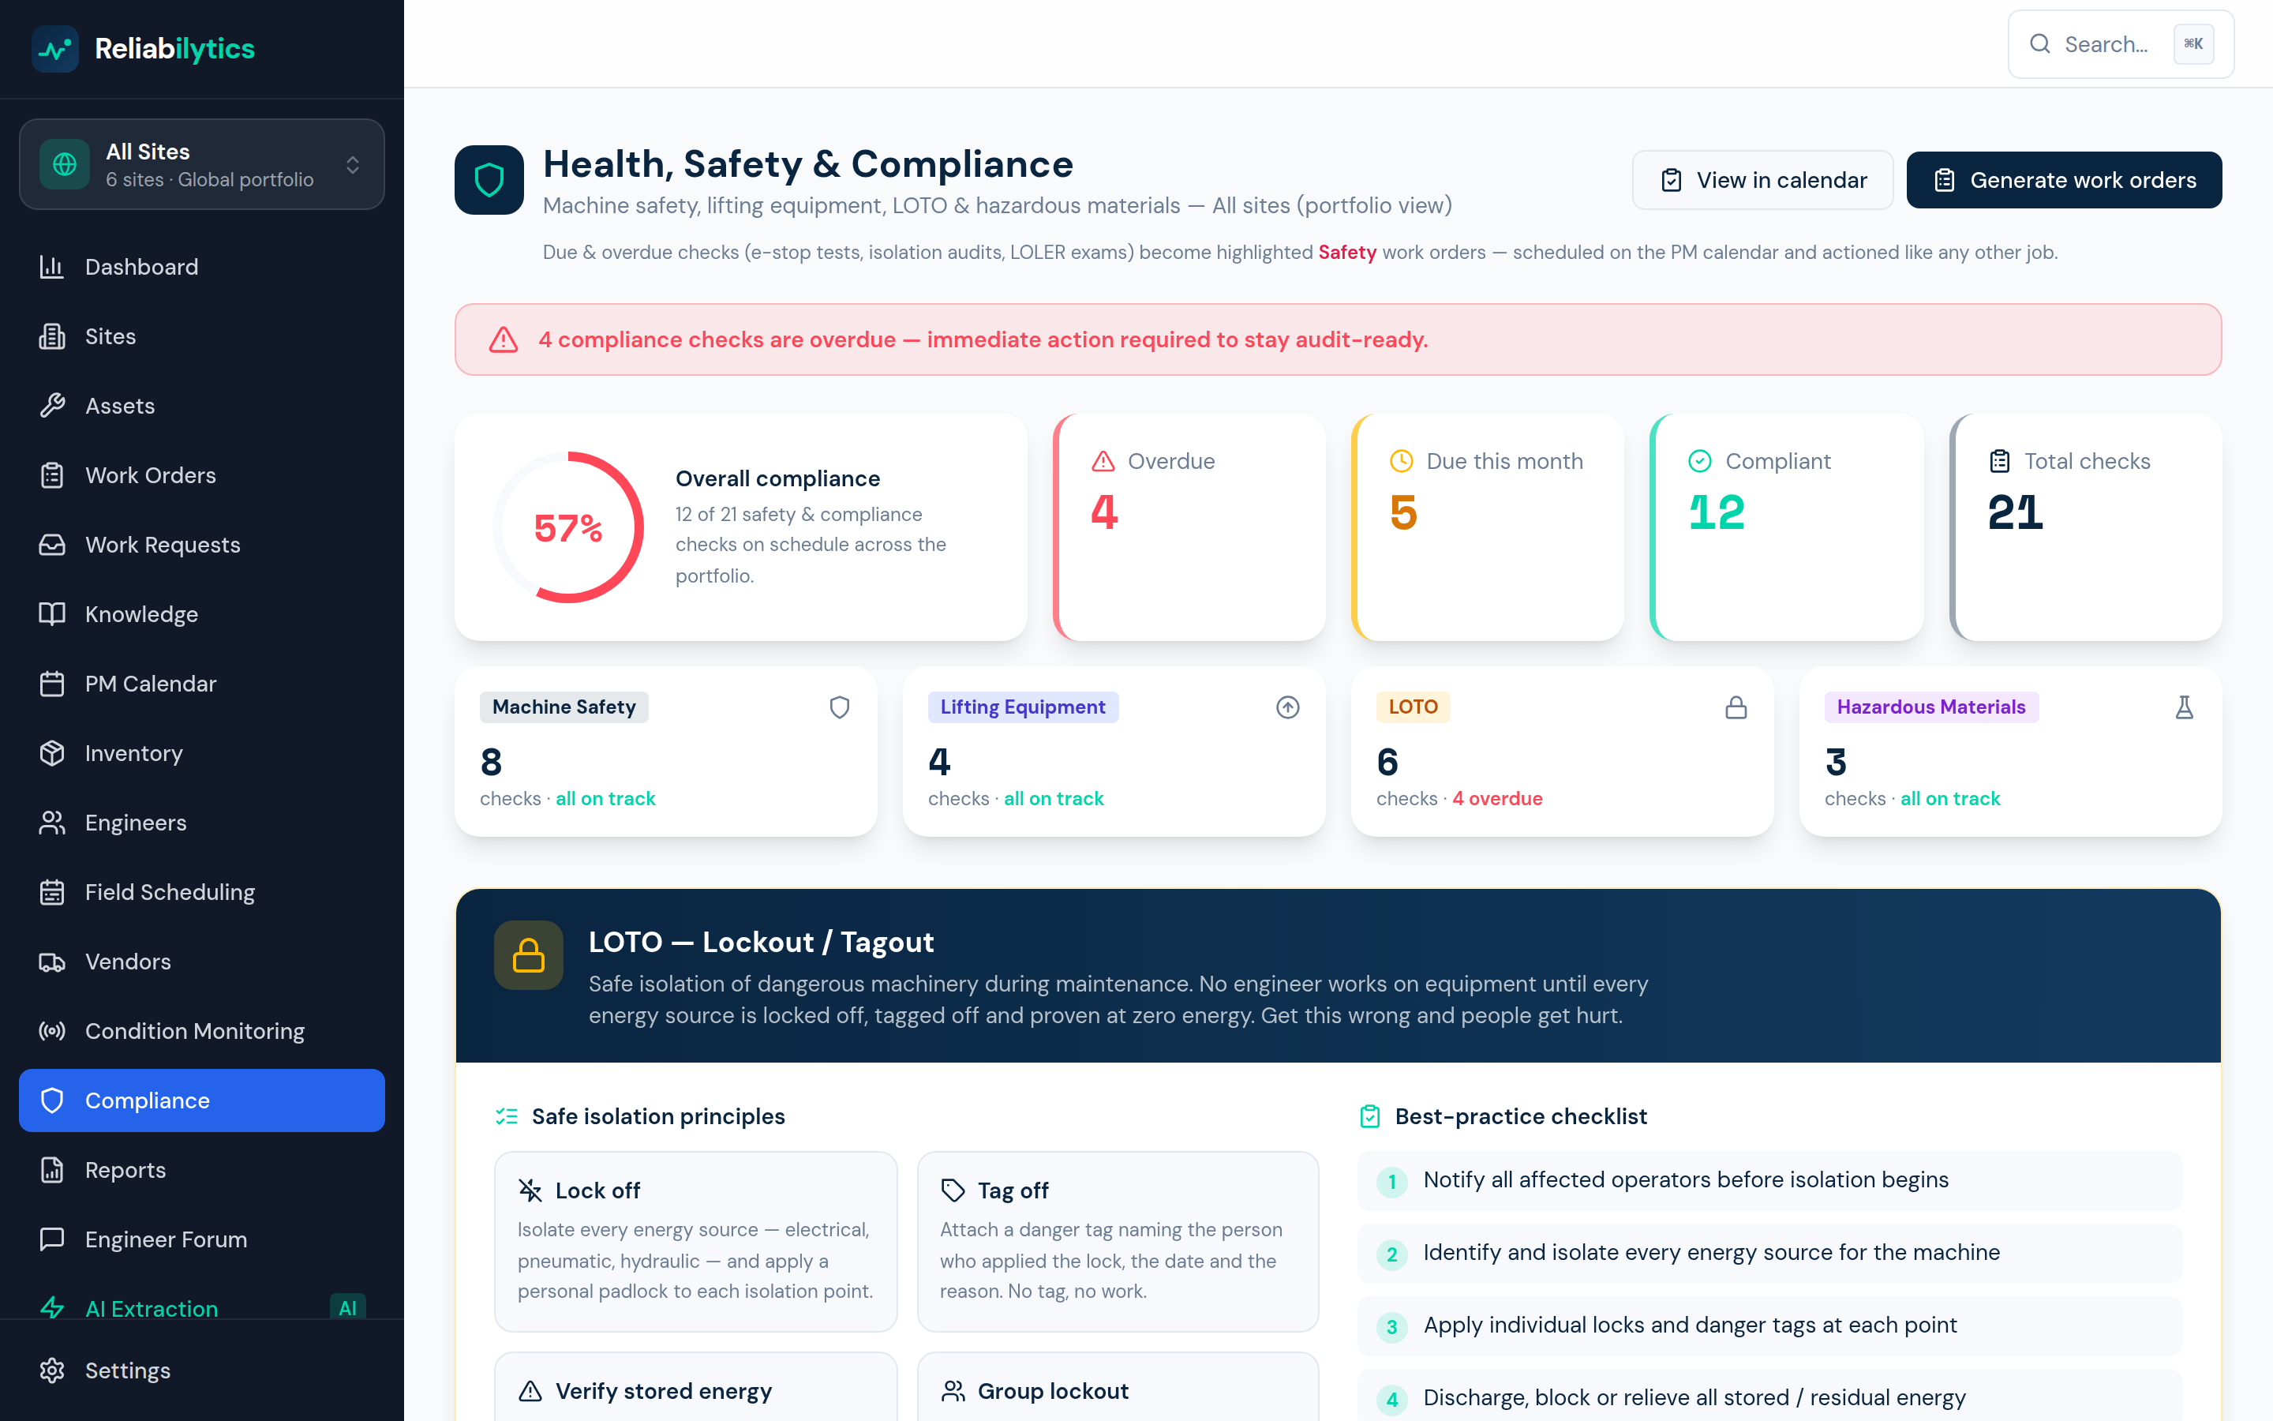Open the Overdue 4 stat card
Image resolution: width=2273 pixels, height=1421 pixels.
[1190, 527]
